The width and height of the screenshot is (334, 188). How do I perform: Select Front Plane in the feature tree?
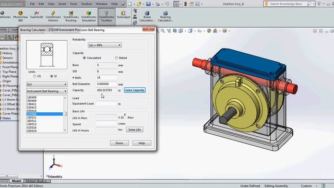tap(10, 67)
